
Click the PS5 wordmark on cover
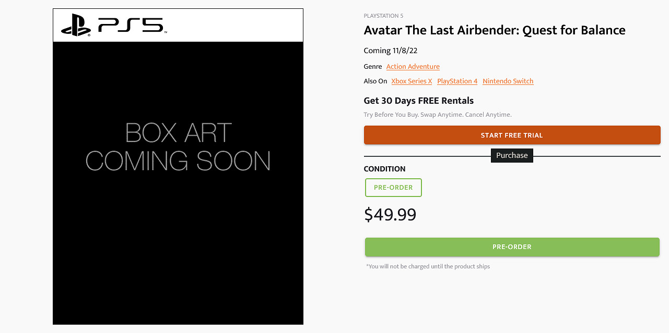[x=132, y=25]
